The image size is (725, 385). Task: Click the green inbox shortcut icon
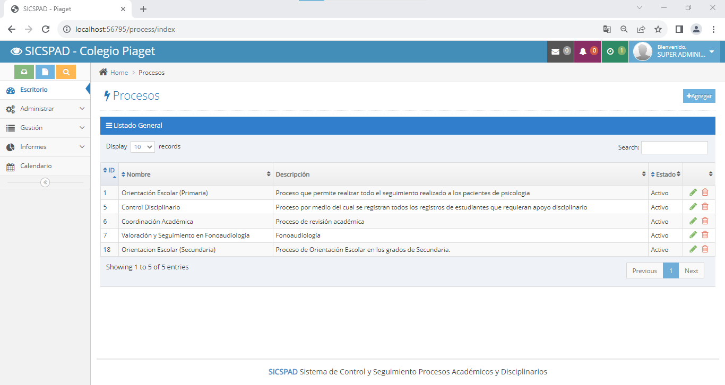(x=24, y=72)
